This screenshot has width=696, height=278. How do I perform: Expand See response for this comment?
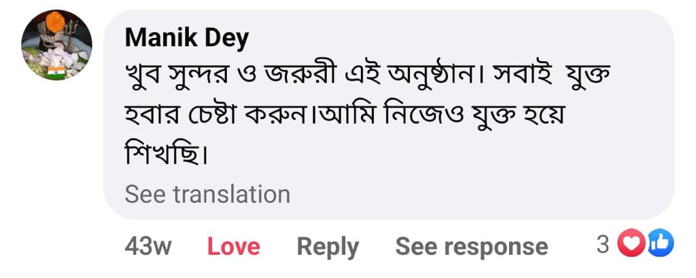point(471,247)
